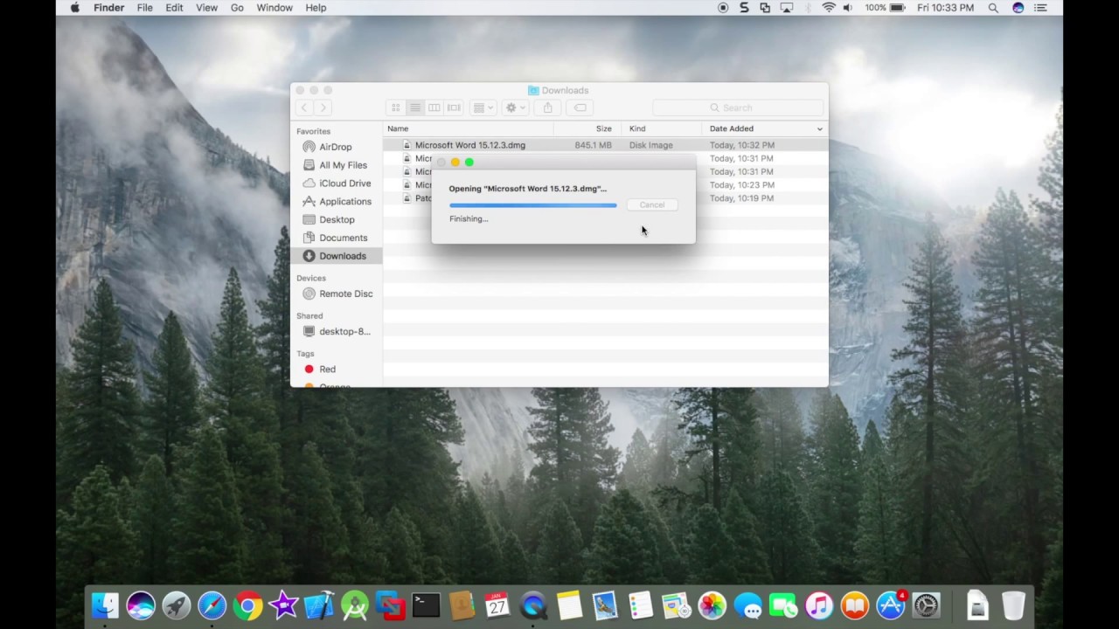Launch Android Studio from the dock

pyautogui.click(x=355, y=605)
